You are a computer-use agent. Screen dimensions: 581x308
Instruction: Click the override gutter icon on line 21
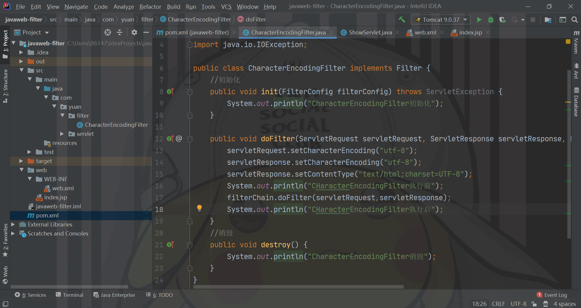(170, 245)
